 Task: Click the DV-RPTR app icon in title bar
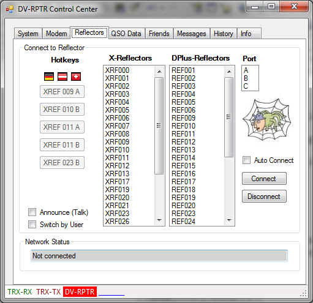click(10, 9)
